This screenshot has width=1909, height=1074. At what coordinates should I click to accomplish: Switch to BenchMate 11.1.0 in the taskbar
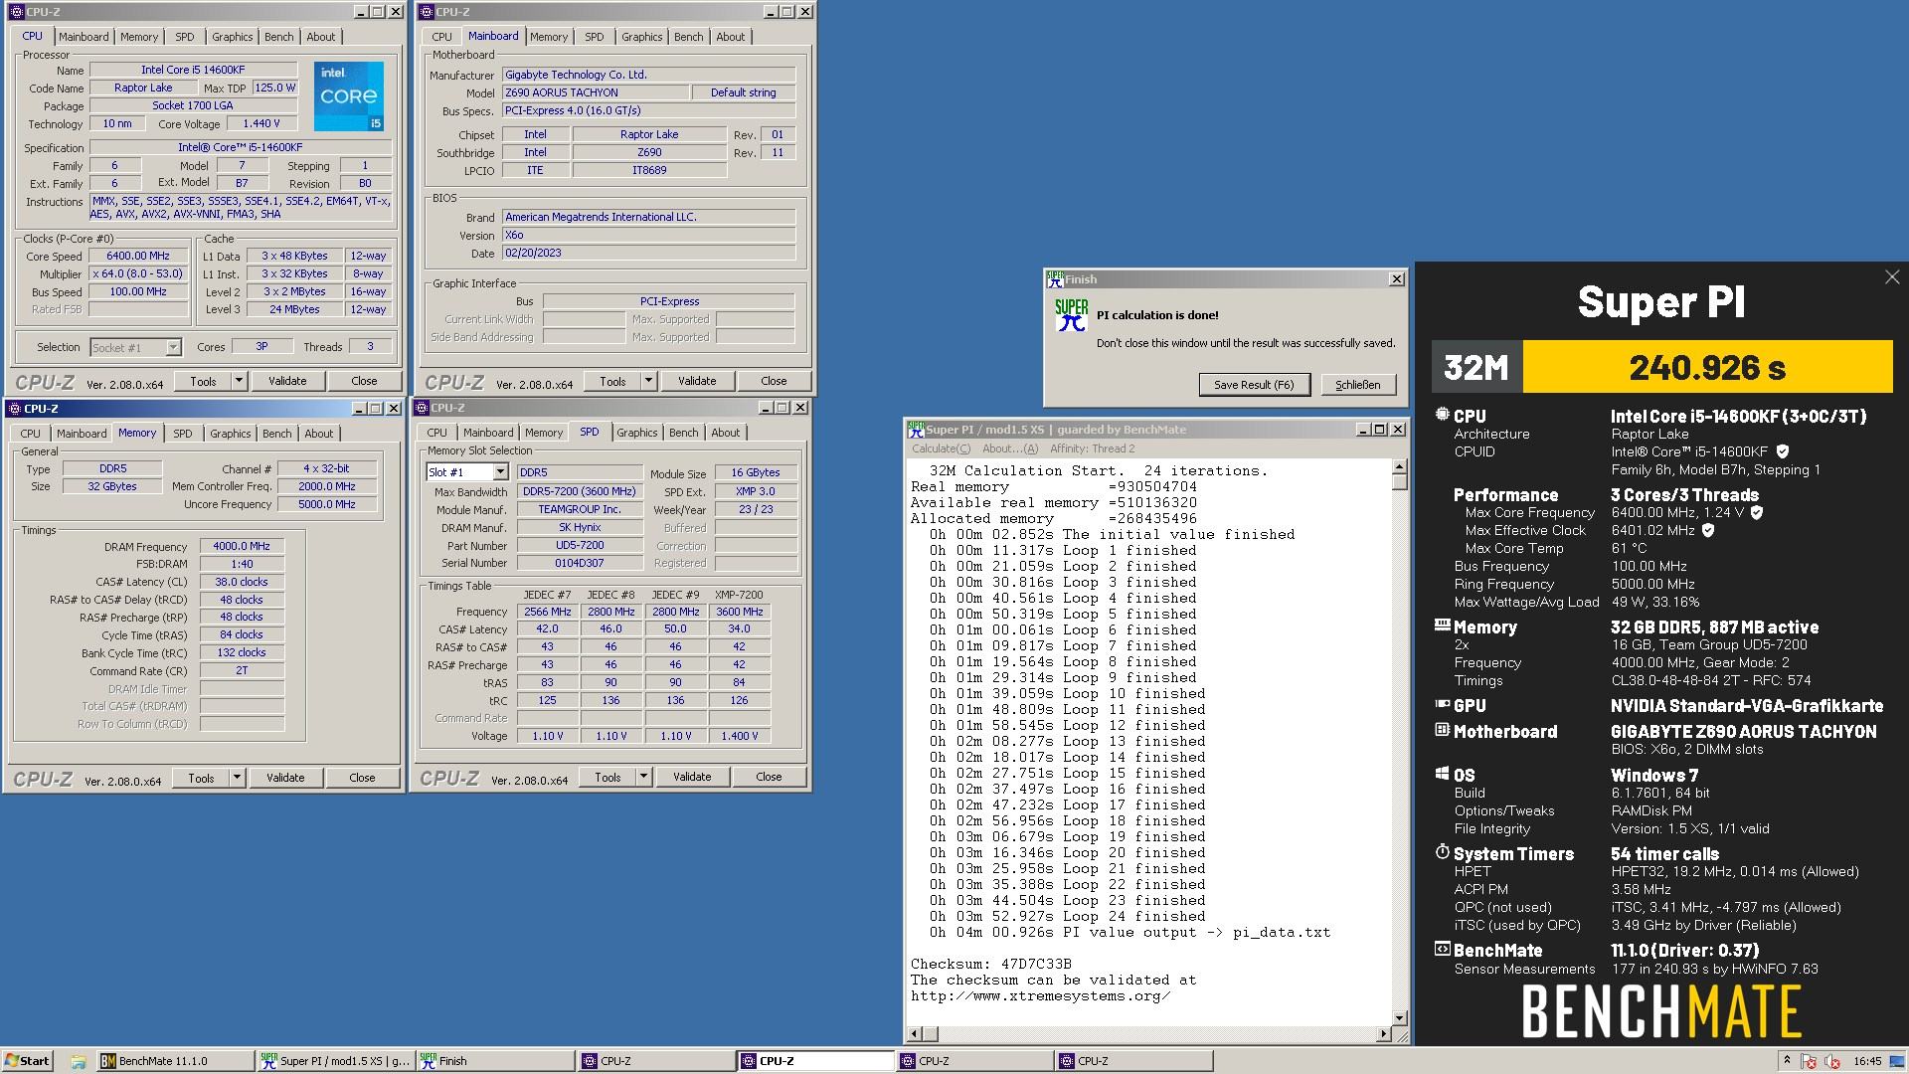click(x=174, y=1061)
